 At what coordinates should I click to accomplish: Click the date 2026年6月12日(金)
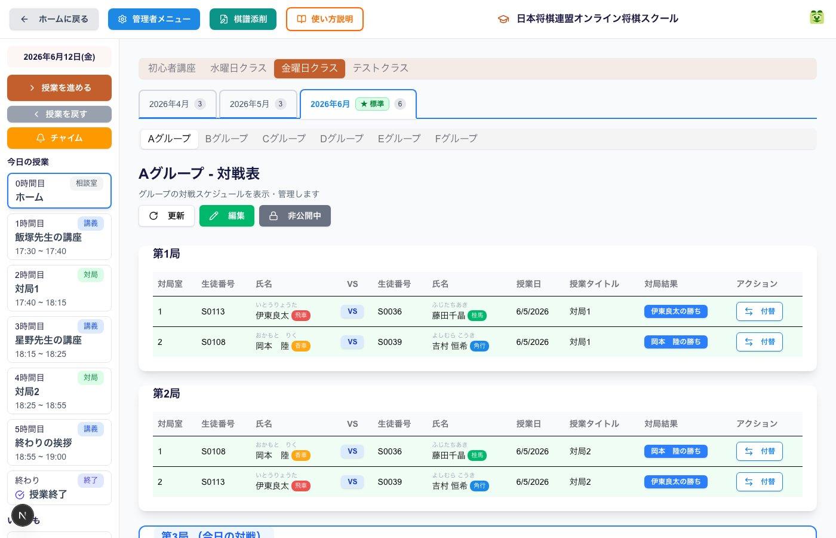[59, 57]
